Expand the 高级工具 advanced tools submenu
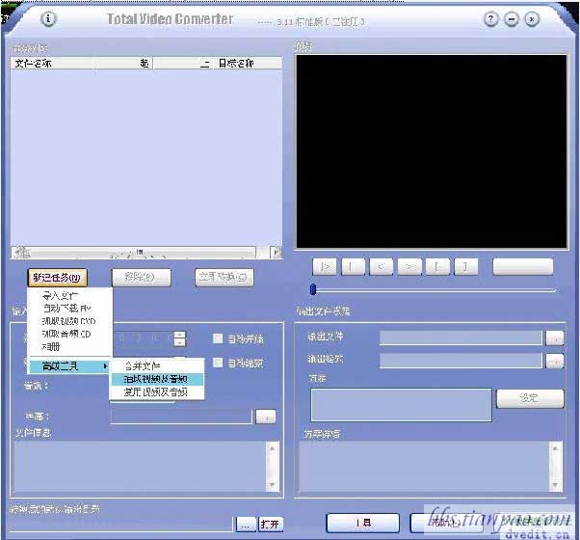 point(69,366)
